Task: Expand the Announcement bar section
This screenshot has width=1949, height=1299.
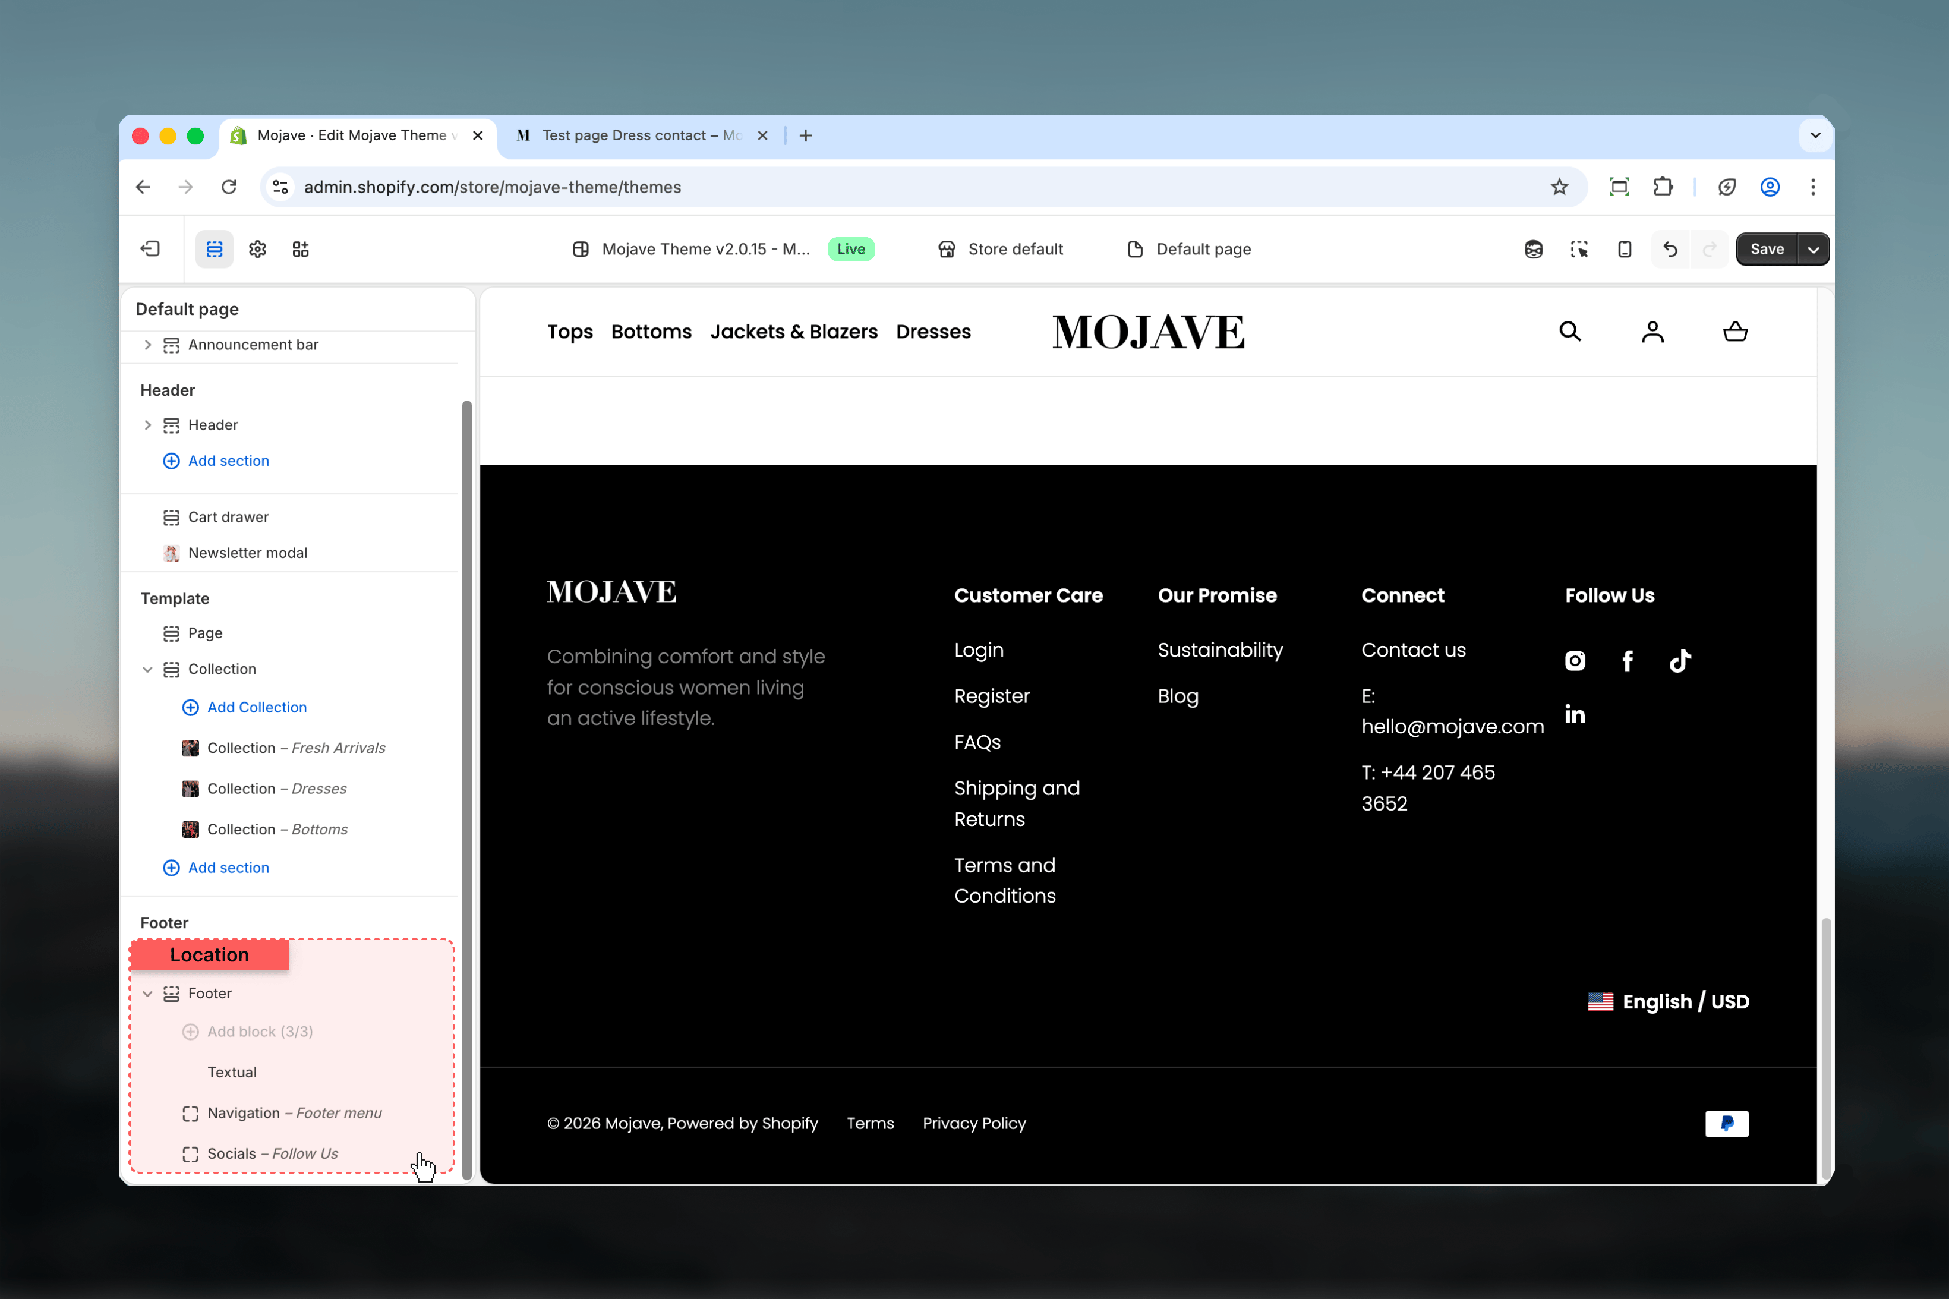Action: [x=147, y=345]
